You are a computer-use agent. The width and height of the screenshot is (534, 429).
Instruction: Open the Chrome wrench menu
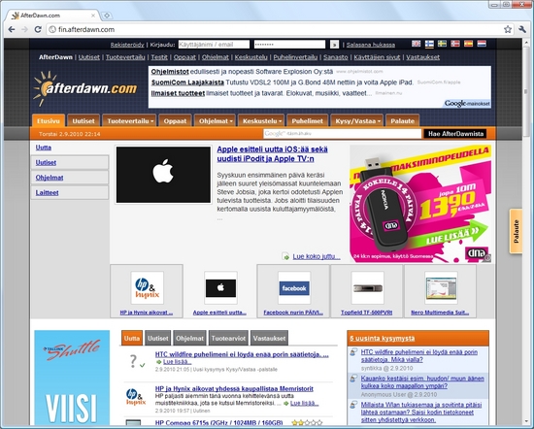tap(522, 30)
